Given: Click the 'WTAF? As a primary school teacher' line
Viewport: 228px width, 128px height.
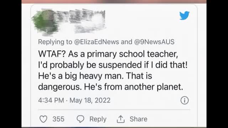Looking at the screenshot, I should (108, 54).
